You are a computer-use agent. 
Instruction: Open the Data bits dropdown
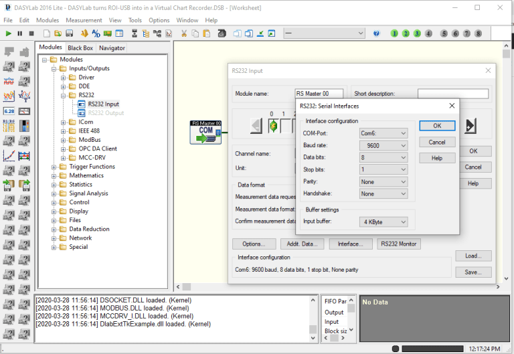pyautogui.click(x=383, y=158)
